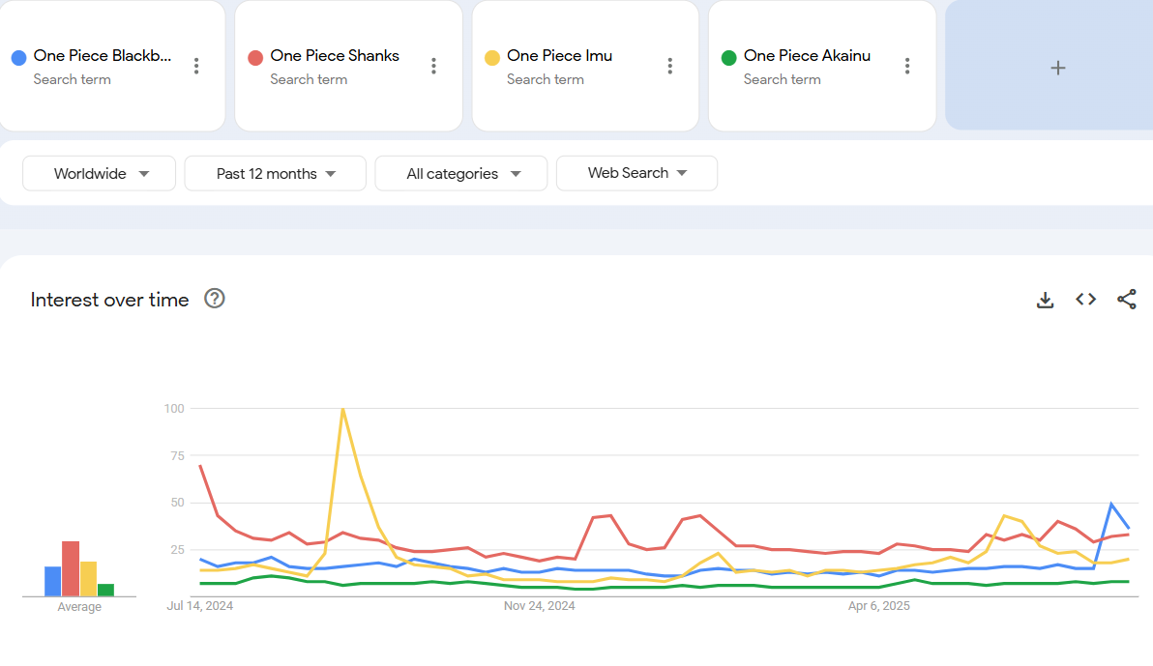The height and width of the screenshot is (666, 1153).
Task: Click the red average bar for Shanks
Action: (71, 569)
